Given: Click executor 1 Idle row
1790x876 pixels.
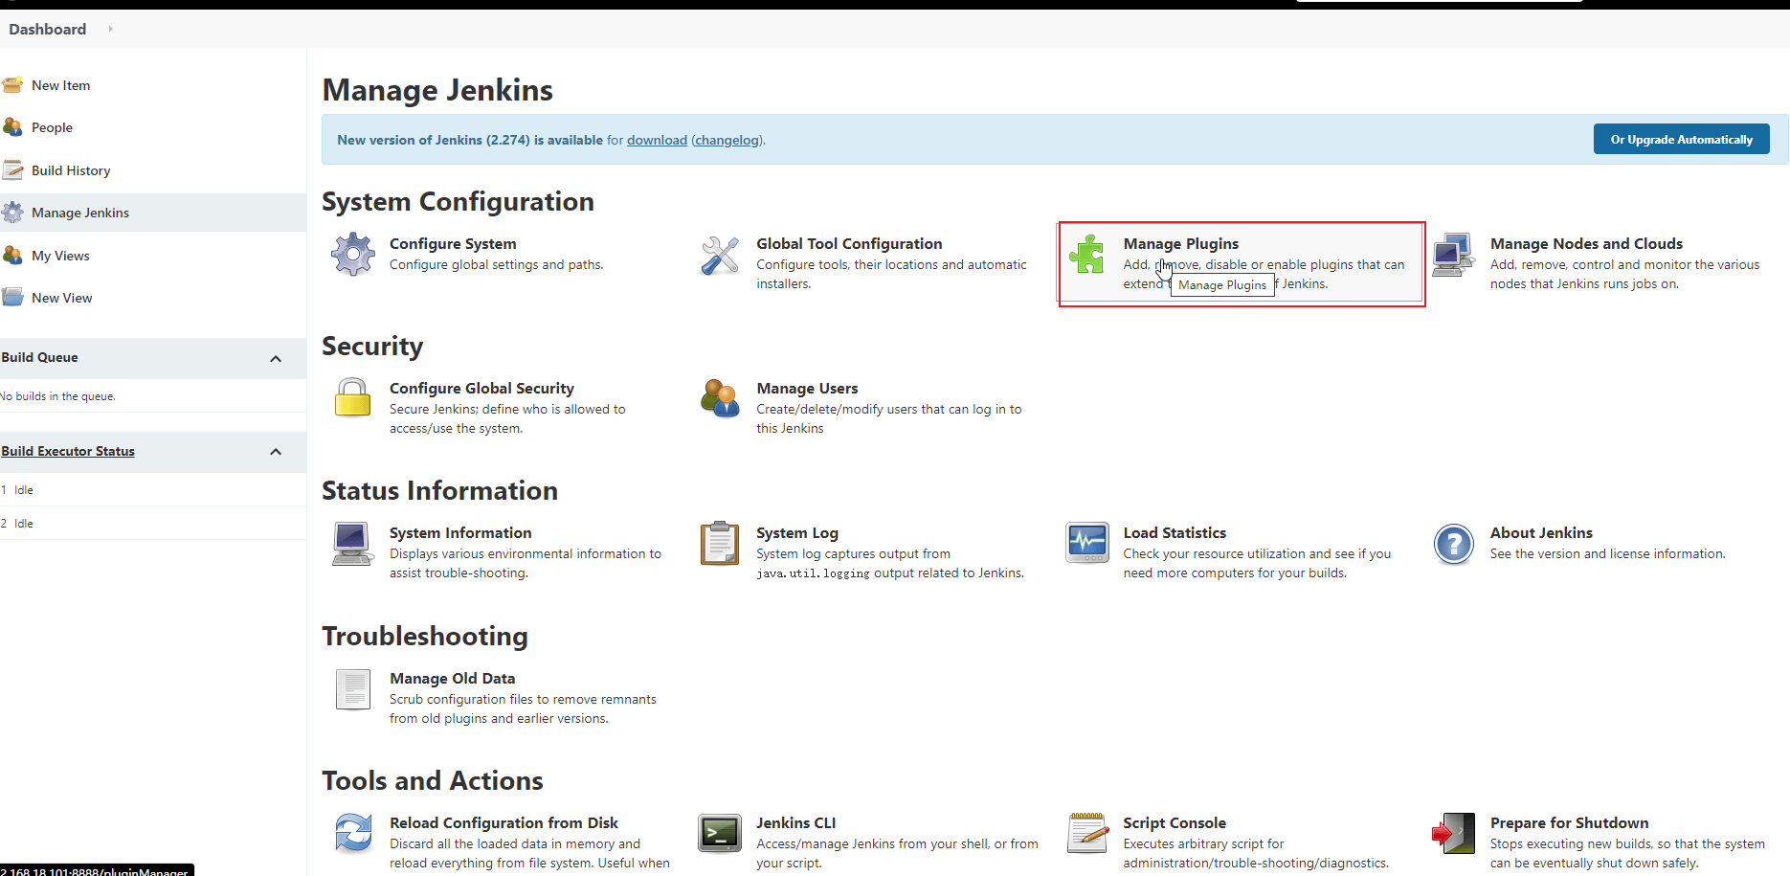Looking at the screenshot, I should (x=153, y=489).
